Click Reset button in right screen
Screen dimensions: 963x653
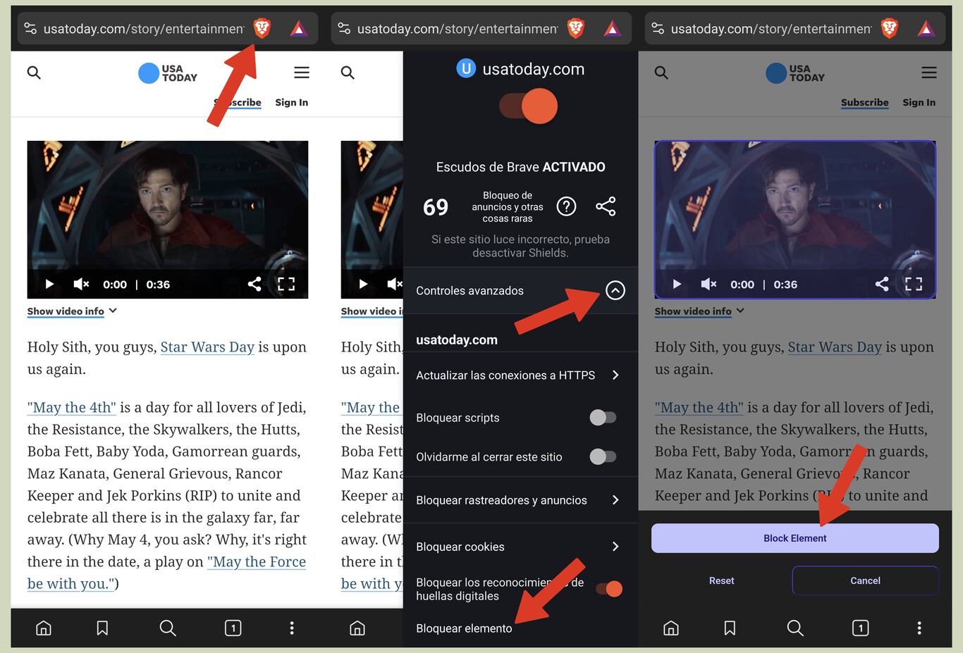tap(721, 580)
